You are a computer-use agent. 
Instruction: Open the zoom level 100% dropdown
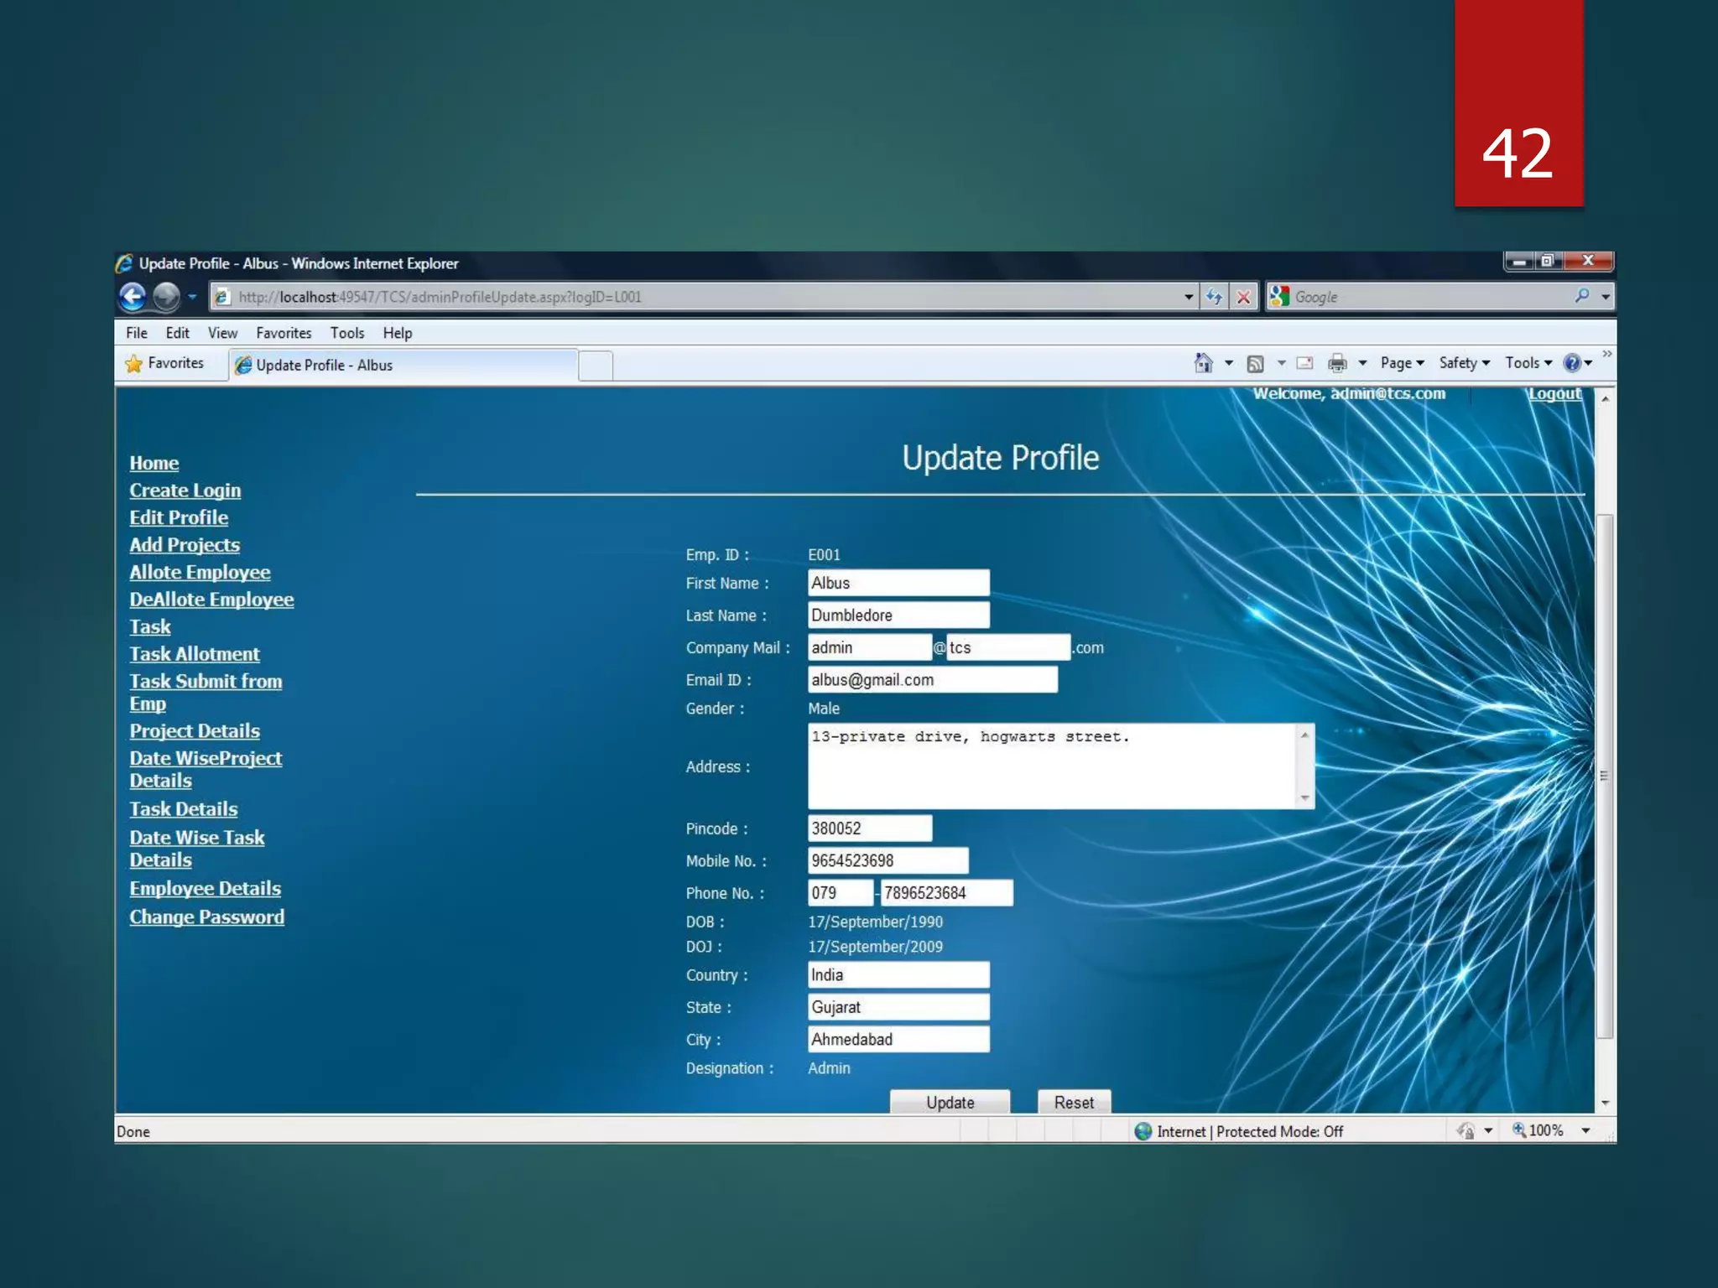click(1585, 1131)
